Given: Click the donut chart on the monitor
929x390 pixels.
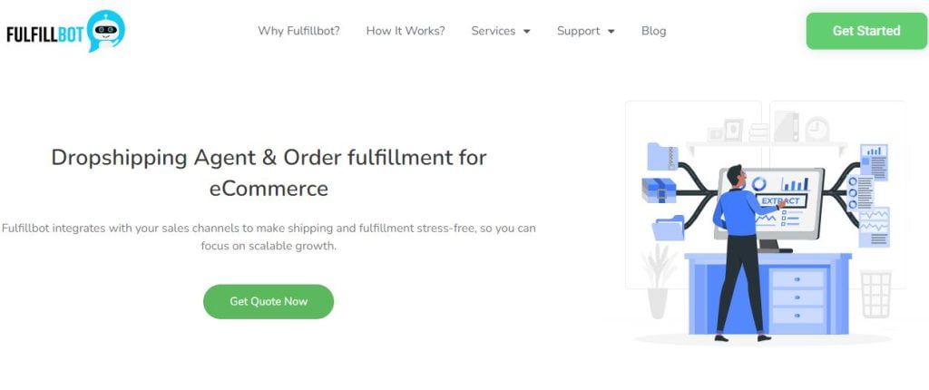Looking at the screenshot, I should coord(758,184).
